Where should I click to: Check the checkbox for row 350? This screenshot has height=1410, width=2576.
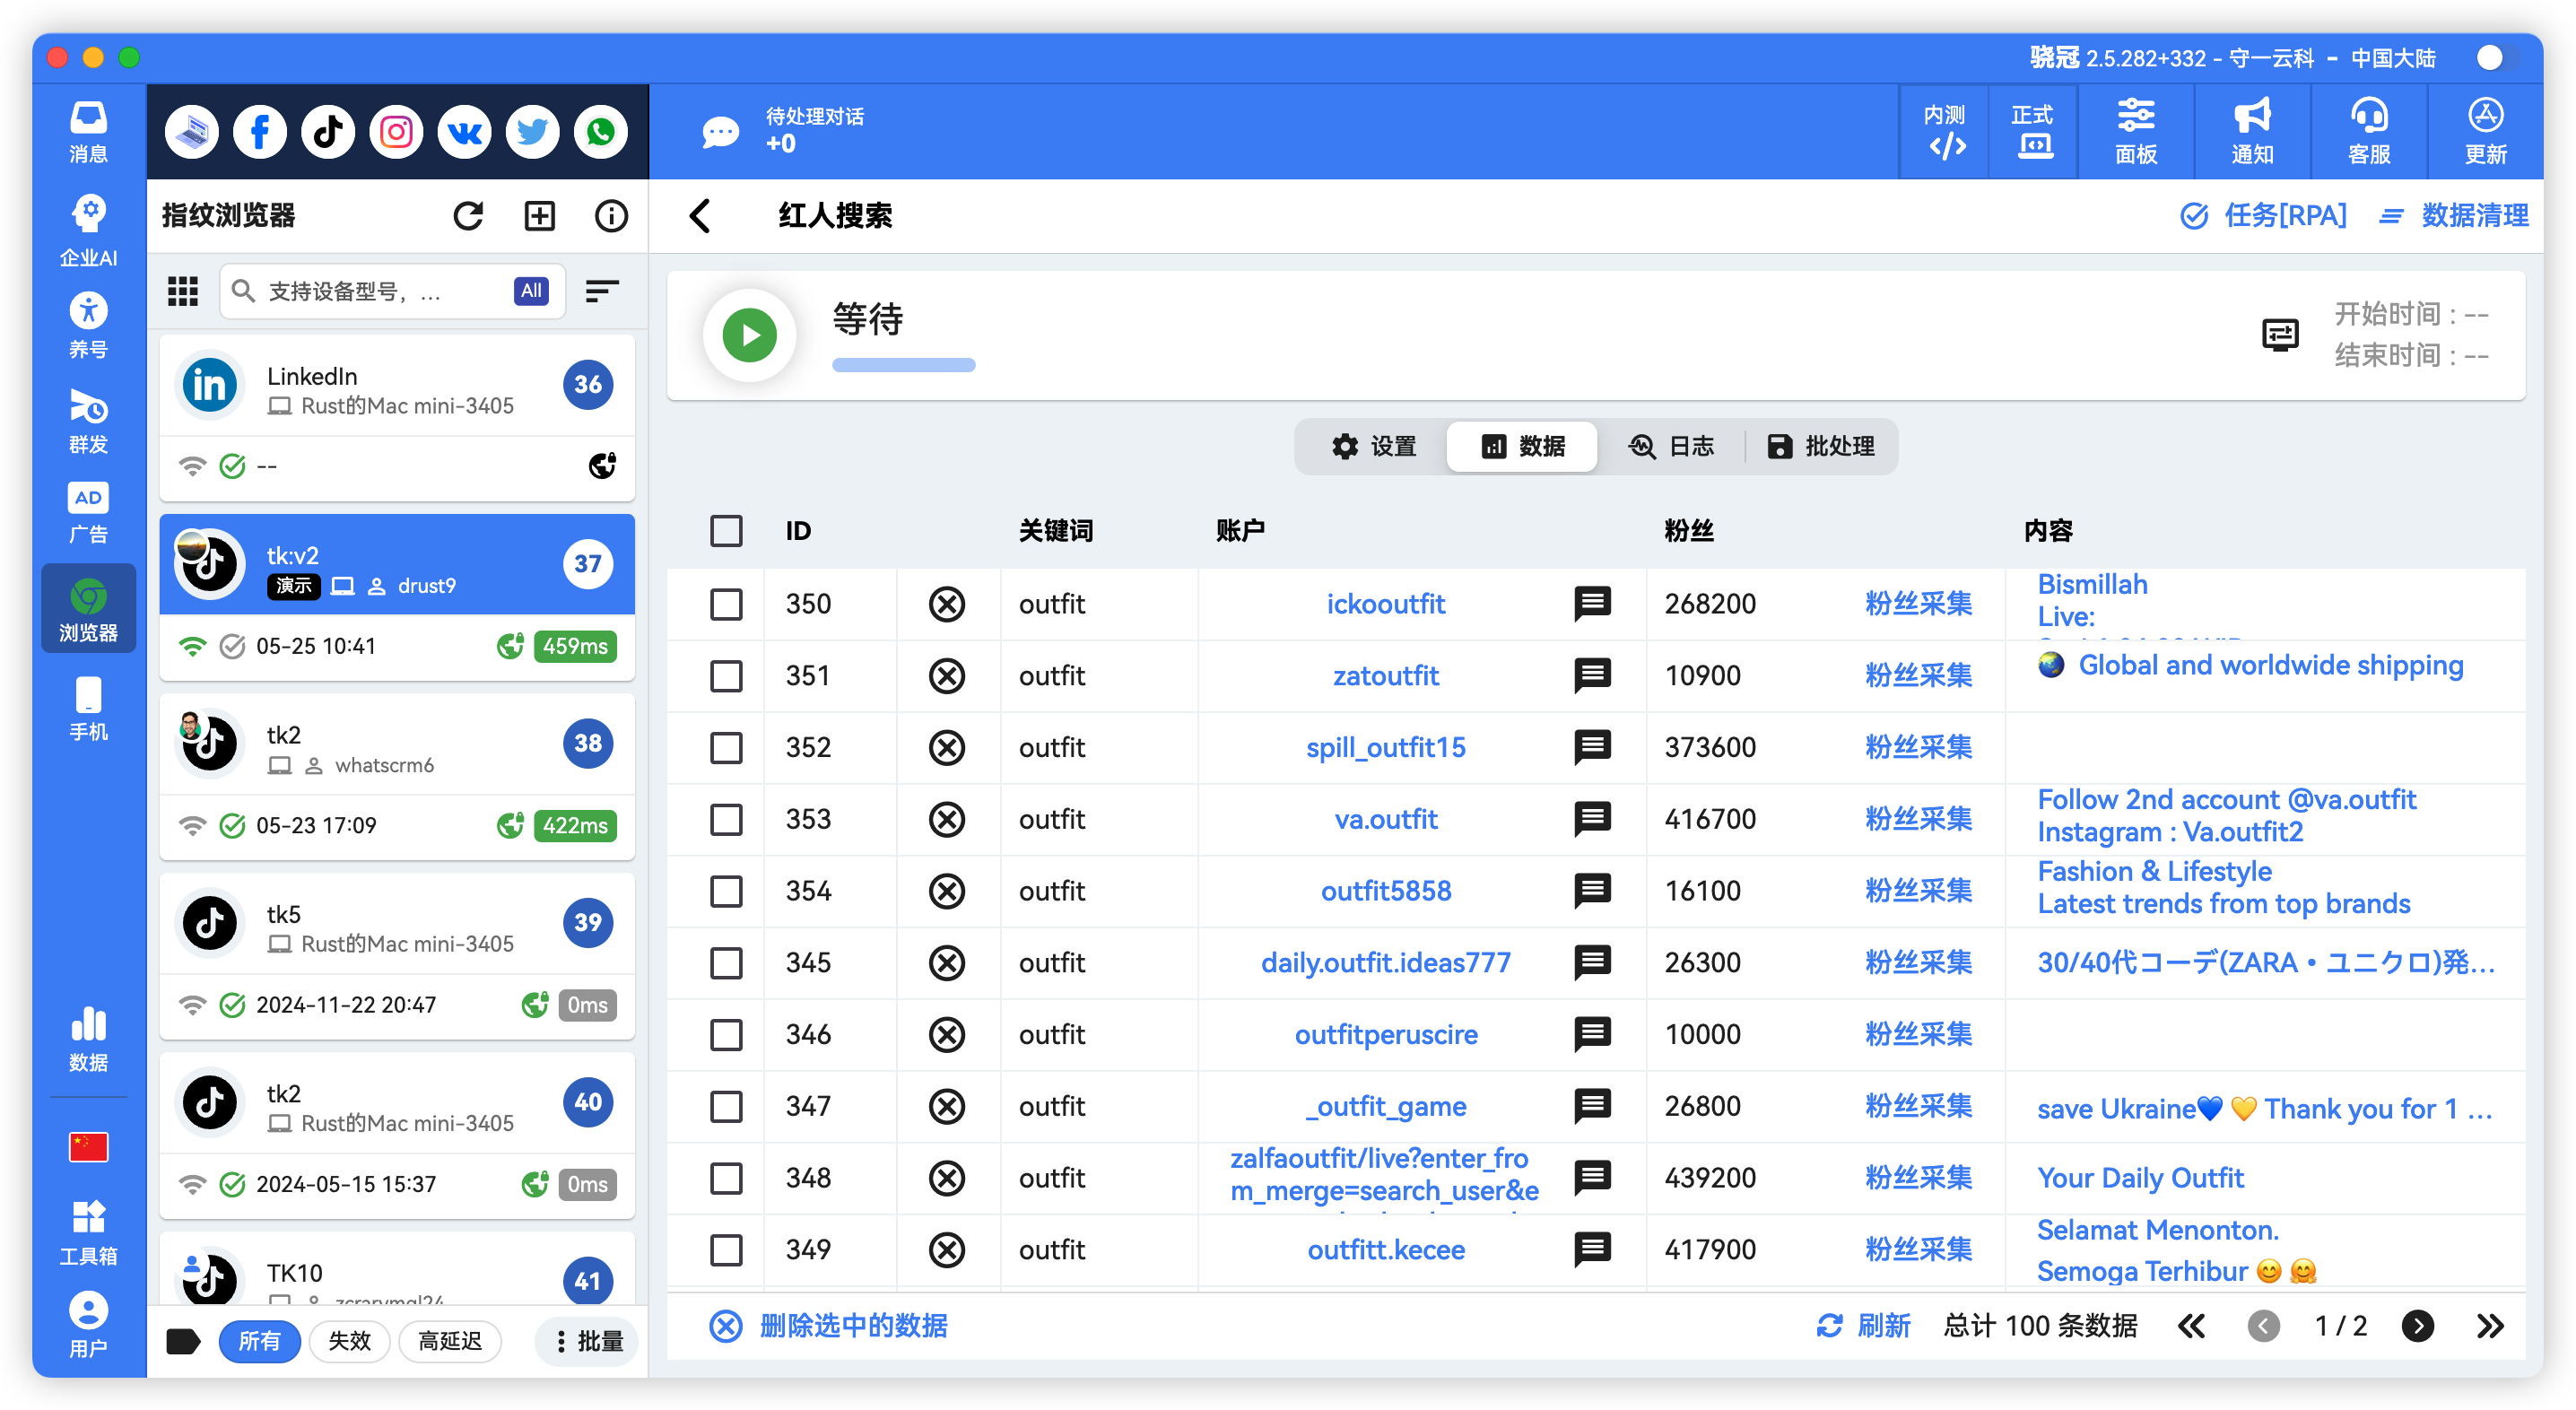726,604
